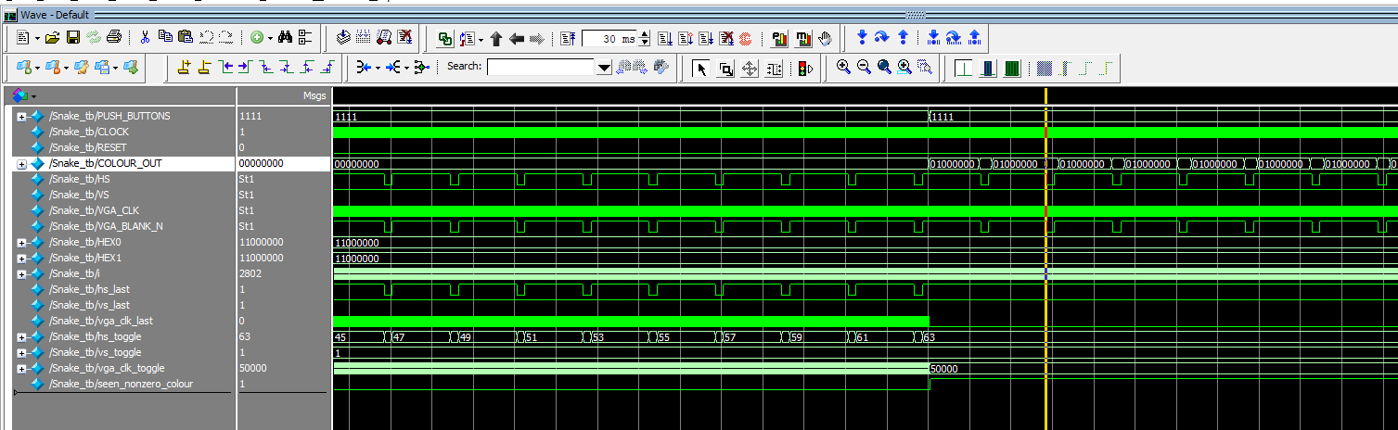Insert a new cursor with yellow plus icon
The height and width of the screenshot is (430, 1398).
(184, 67)
